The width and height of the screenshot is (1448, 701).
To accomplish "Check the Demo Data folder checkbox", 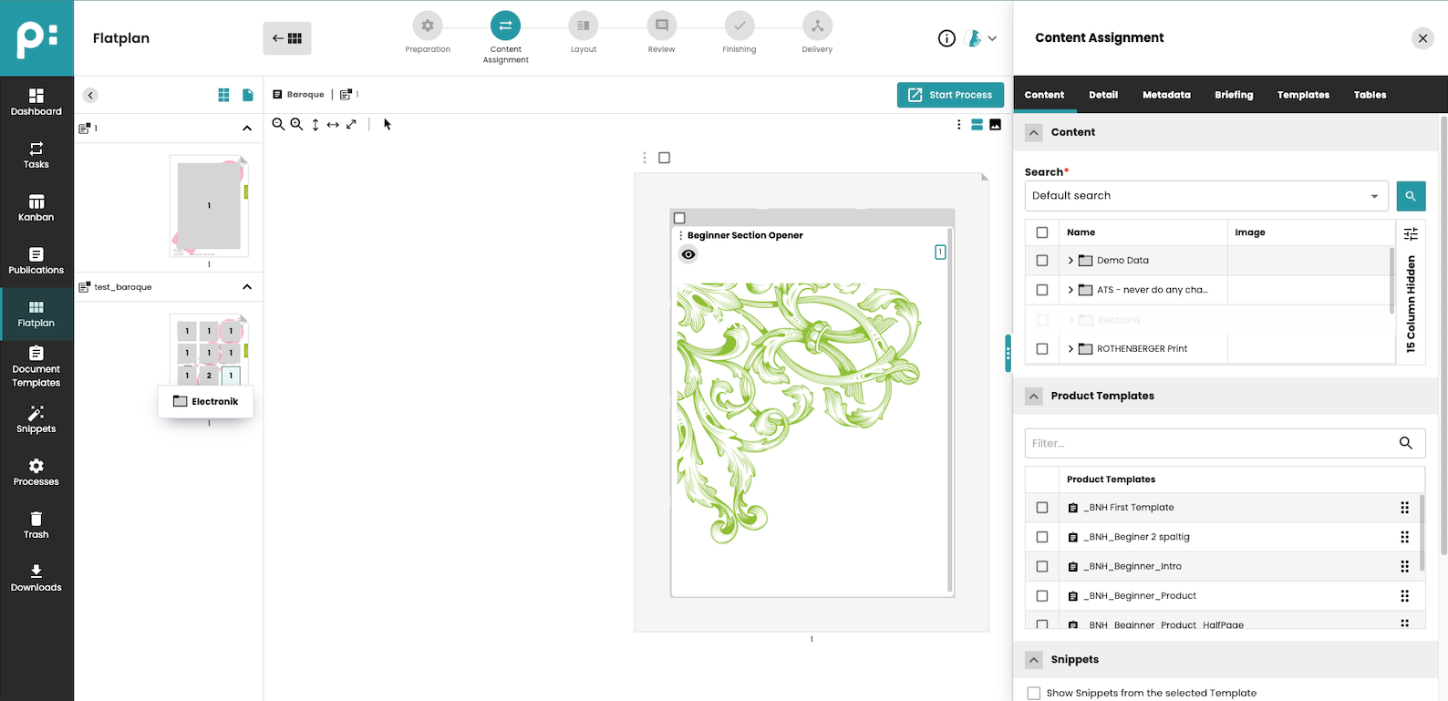I will click(1042, 261).
